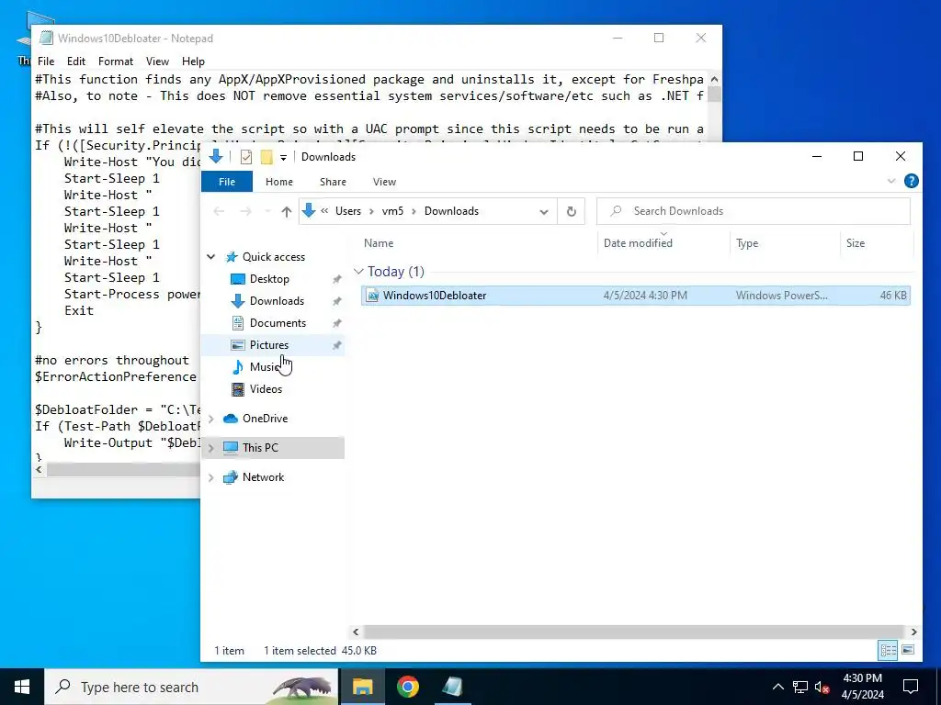941x705 pixels.
Task: Sort by Date modified column header
Action: 638,242
